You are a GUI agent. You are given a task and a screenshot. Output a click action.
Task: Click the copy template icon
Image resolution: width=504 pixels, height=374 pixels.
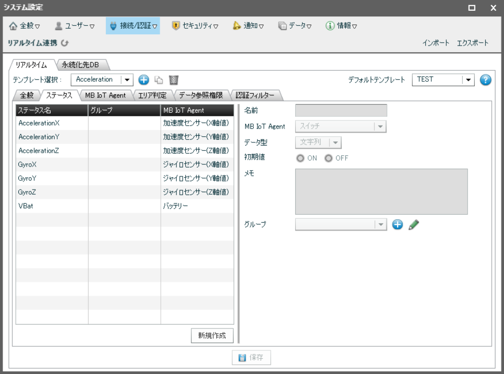[x=159, y=80]
